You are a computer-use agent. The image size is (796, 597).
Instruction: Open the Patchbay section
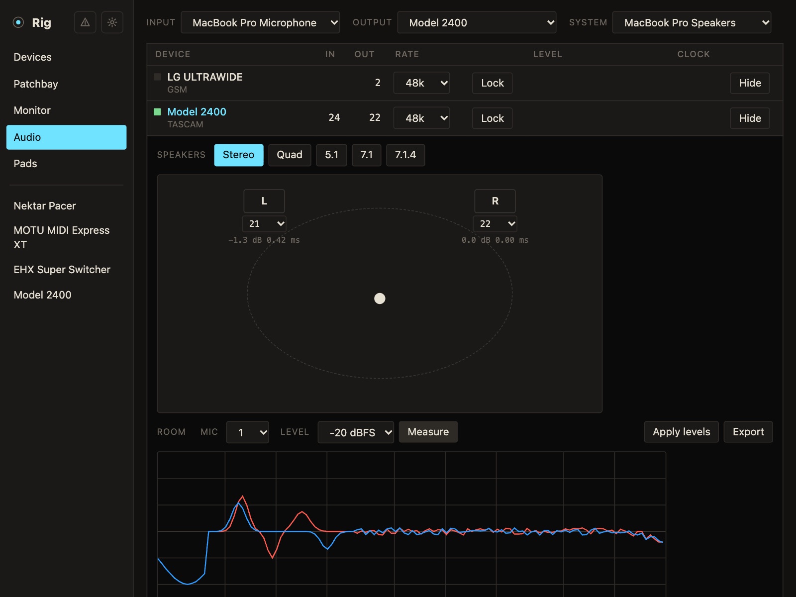[x=66, y=84]
